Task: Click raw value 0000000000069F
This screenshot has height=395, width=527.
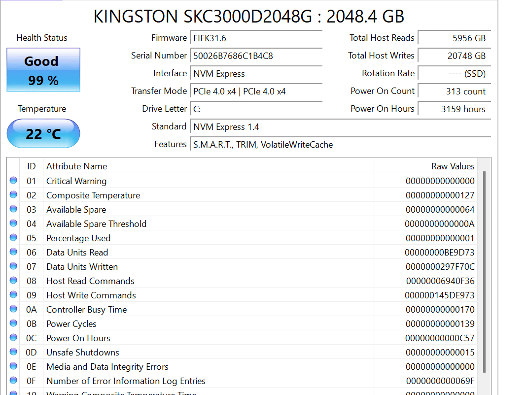Action: 440,381
